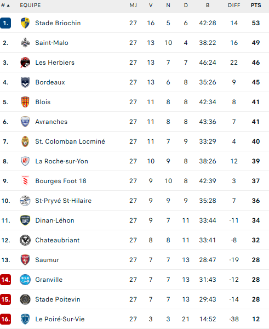269x329 pixels.
Task: Click the Saumur red shield crest
Action: coord(25,260)
